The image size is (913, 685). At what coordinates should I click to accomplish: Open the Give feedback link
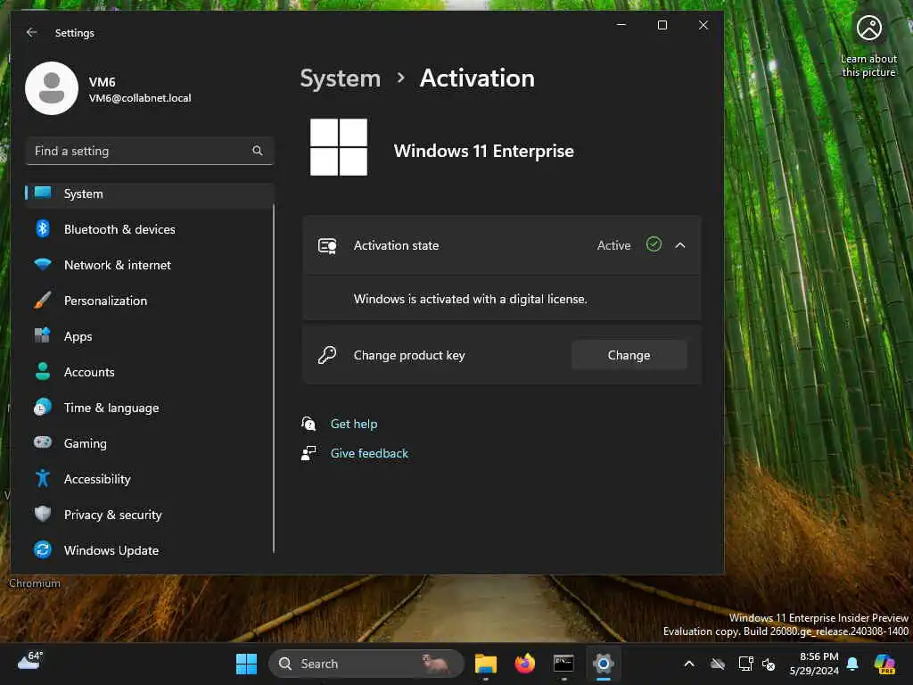(369, 453)
